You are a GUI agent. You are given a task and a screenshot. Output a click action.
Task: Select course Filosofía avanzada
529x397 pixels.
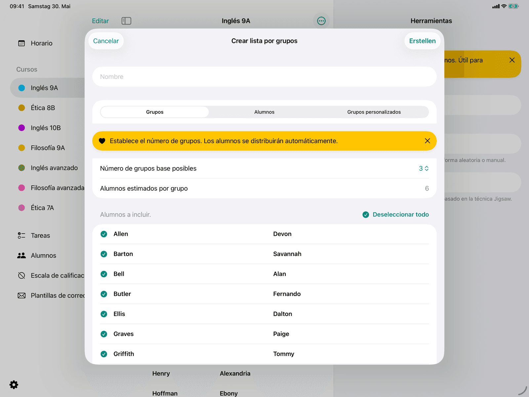pyautogui.click(x=47, y=188)
